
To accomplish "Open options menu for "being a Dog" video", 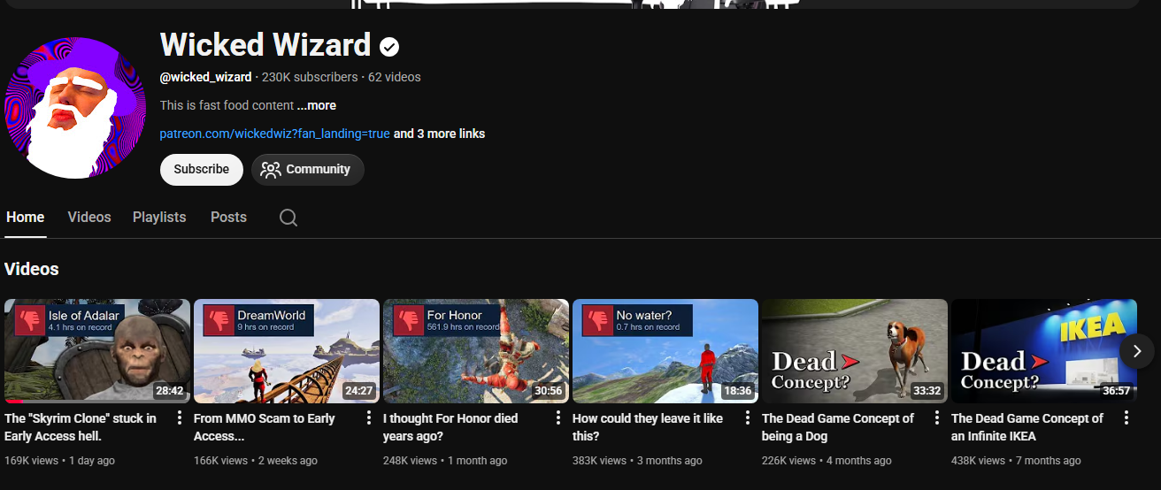I will (937, 417).
